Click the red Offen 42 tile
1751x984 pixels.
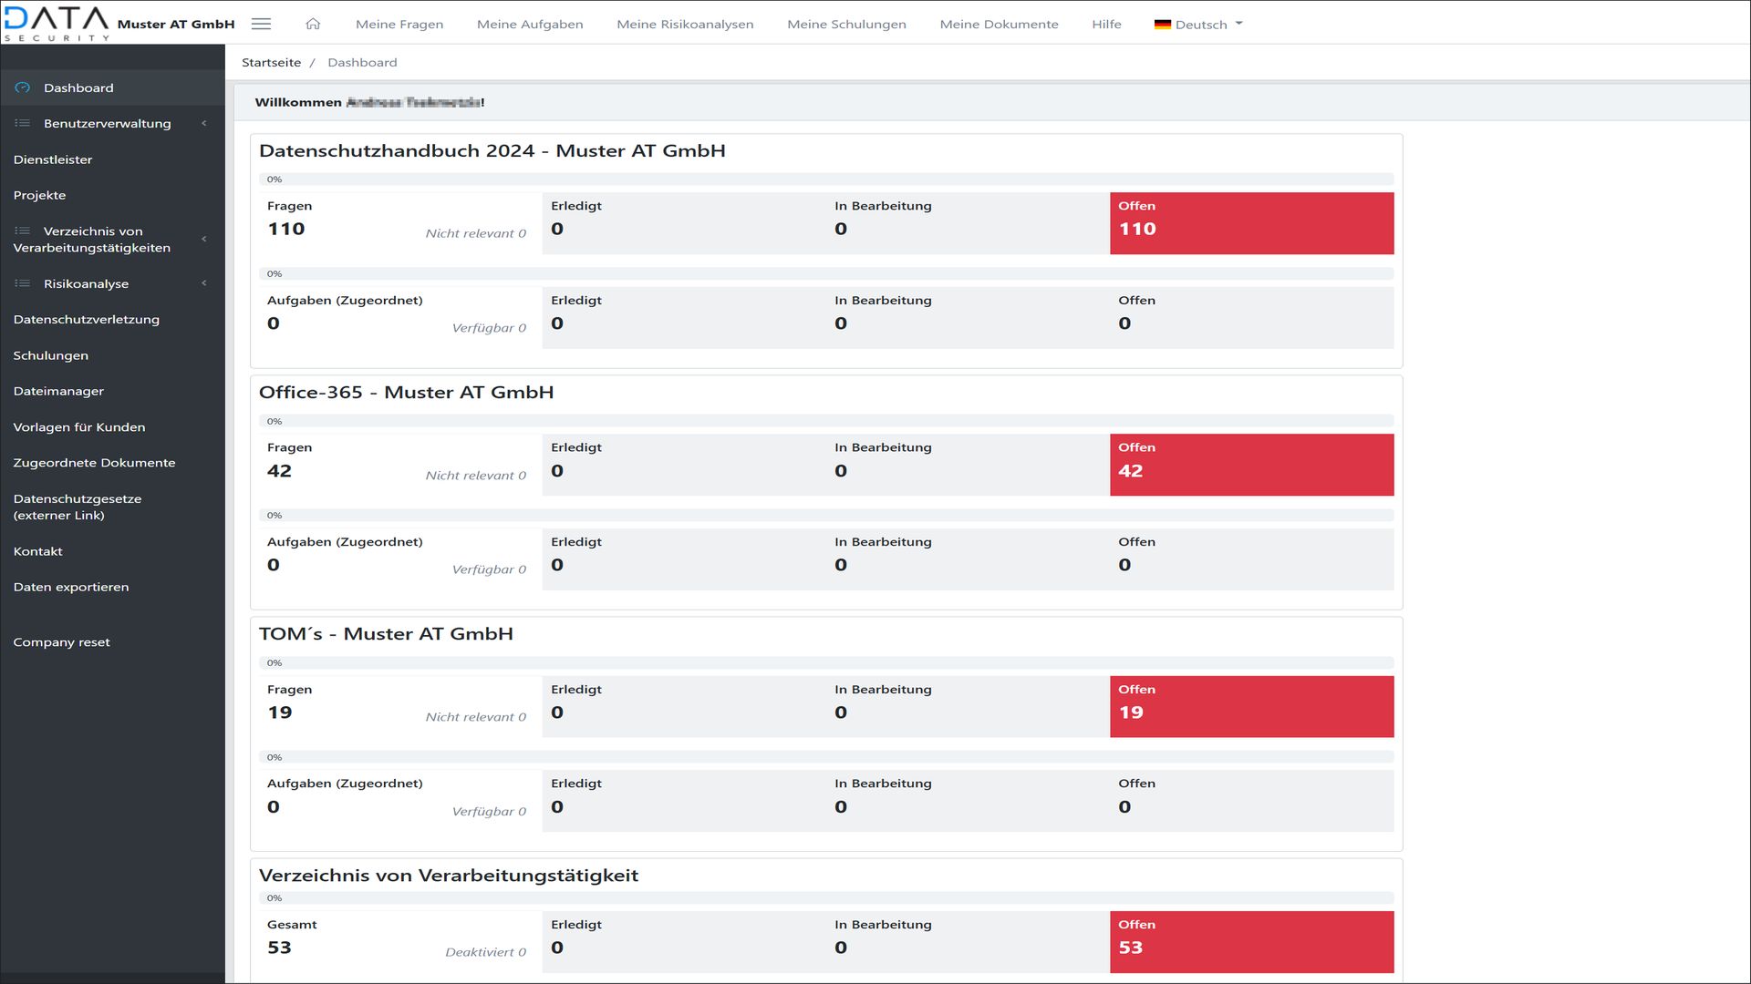[1251, 465]
